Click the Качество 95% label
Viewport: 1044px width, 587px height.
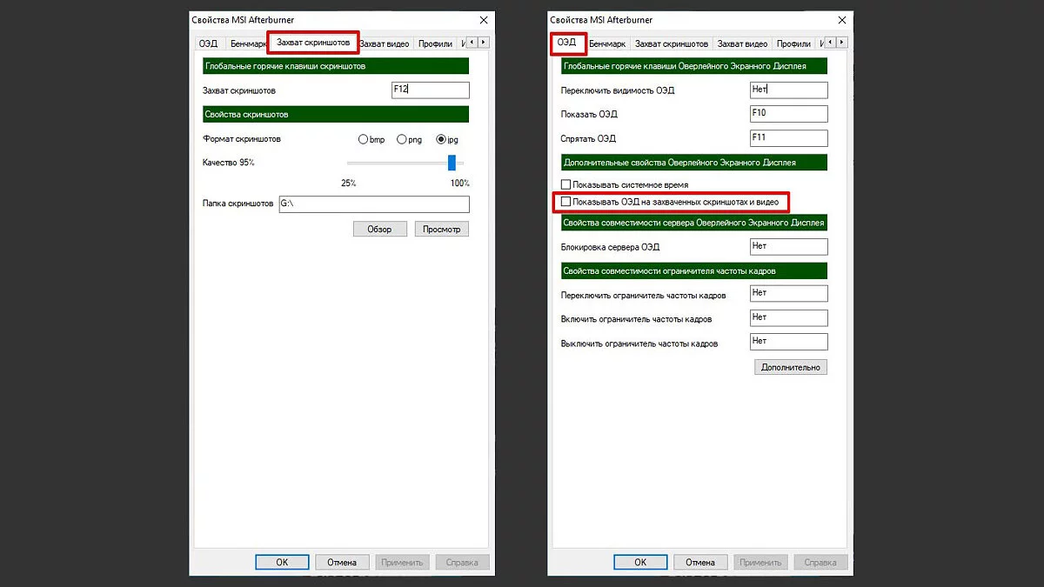(x=229, y=163)
